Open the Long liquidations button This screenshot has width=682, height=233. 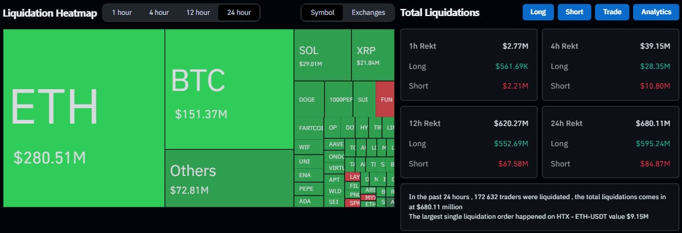[x=538, y=12]
